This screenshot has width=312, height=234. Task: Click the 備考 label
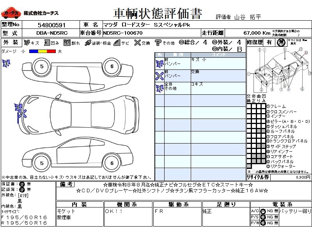(66, 184)
